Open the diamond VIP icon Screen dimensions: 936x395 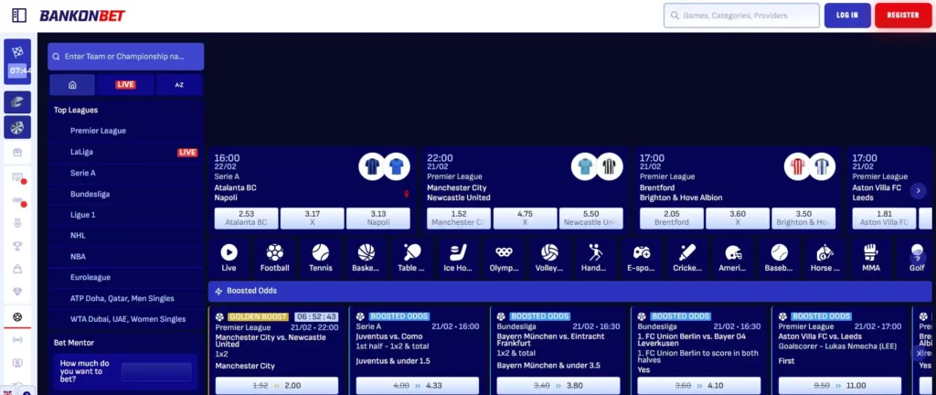(17, 292)
